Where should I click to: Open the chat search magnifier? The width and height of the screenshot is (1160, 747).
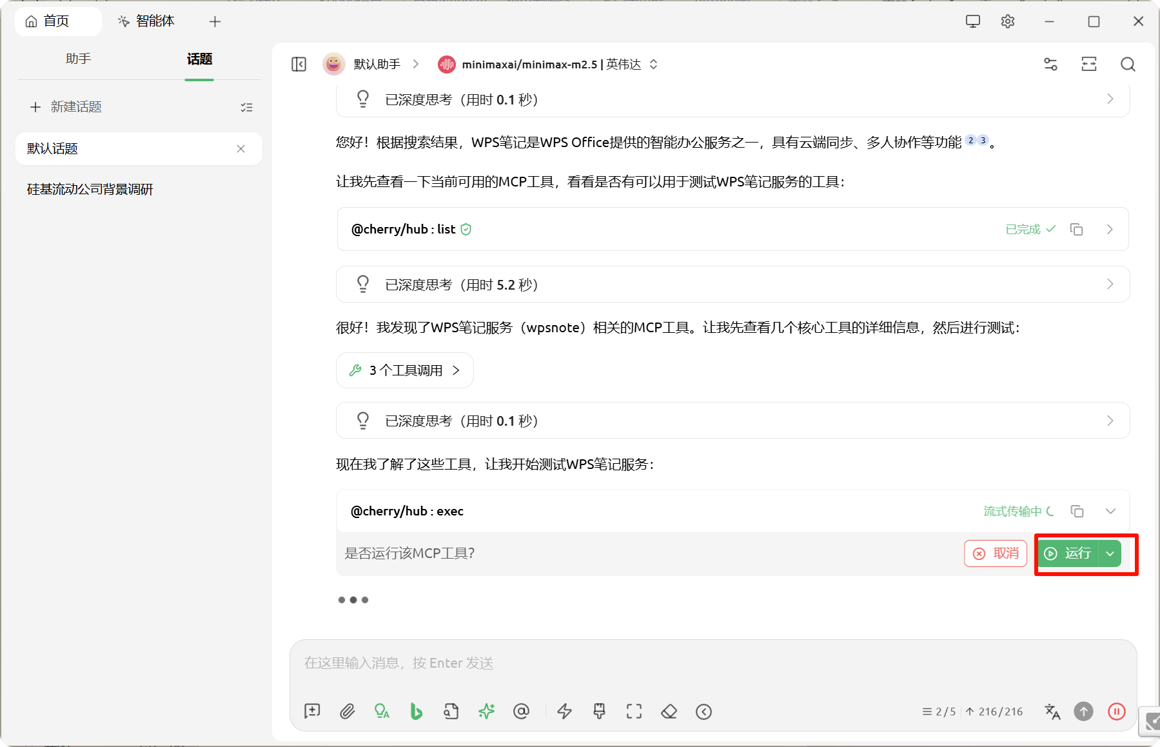coord(1128,64)
